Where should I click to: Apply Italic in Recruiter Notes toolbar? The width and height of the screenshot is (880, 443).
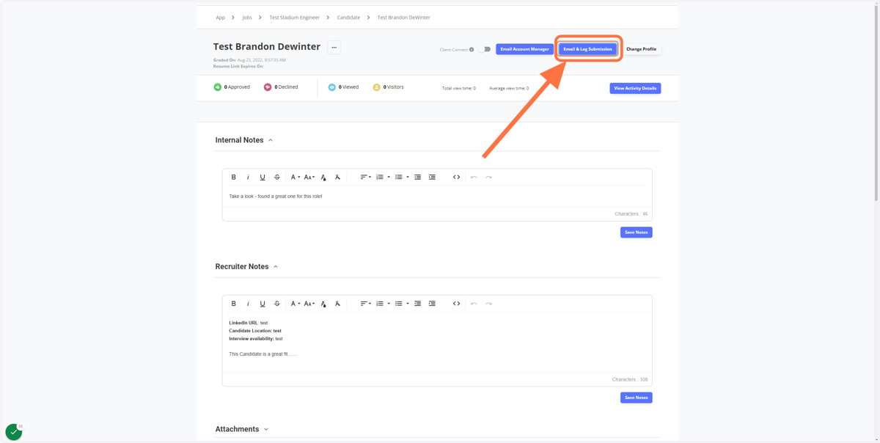pyautogui.click(x=248, y=304)
